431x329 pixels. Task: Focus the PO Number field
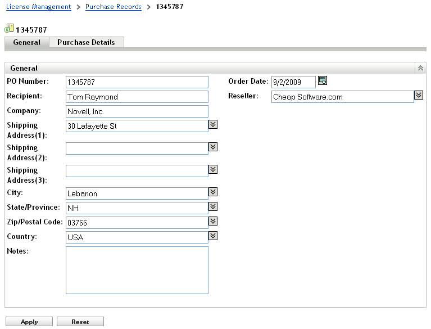click(137, 82)
